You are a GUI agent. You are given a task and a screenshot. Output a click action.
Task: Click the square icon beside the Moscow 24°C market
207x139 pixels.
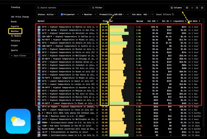(97, 91)
